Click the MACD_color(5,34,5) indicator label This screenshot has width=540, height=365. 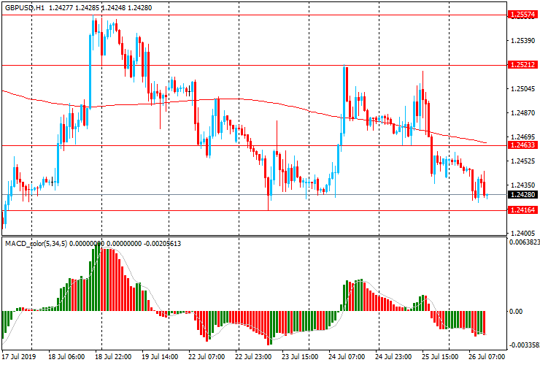(x=36, y=244)
